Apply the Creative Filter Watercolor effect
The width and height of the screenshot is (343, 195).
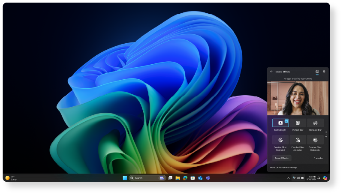(x=315, y=140)
